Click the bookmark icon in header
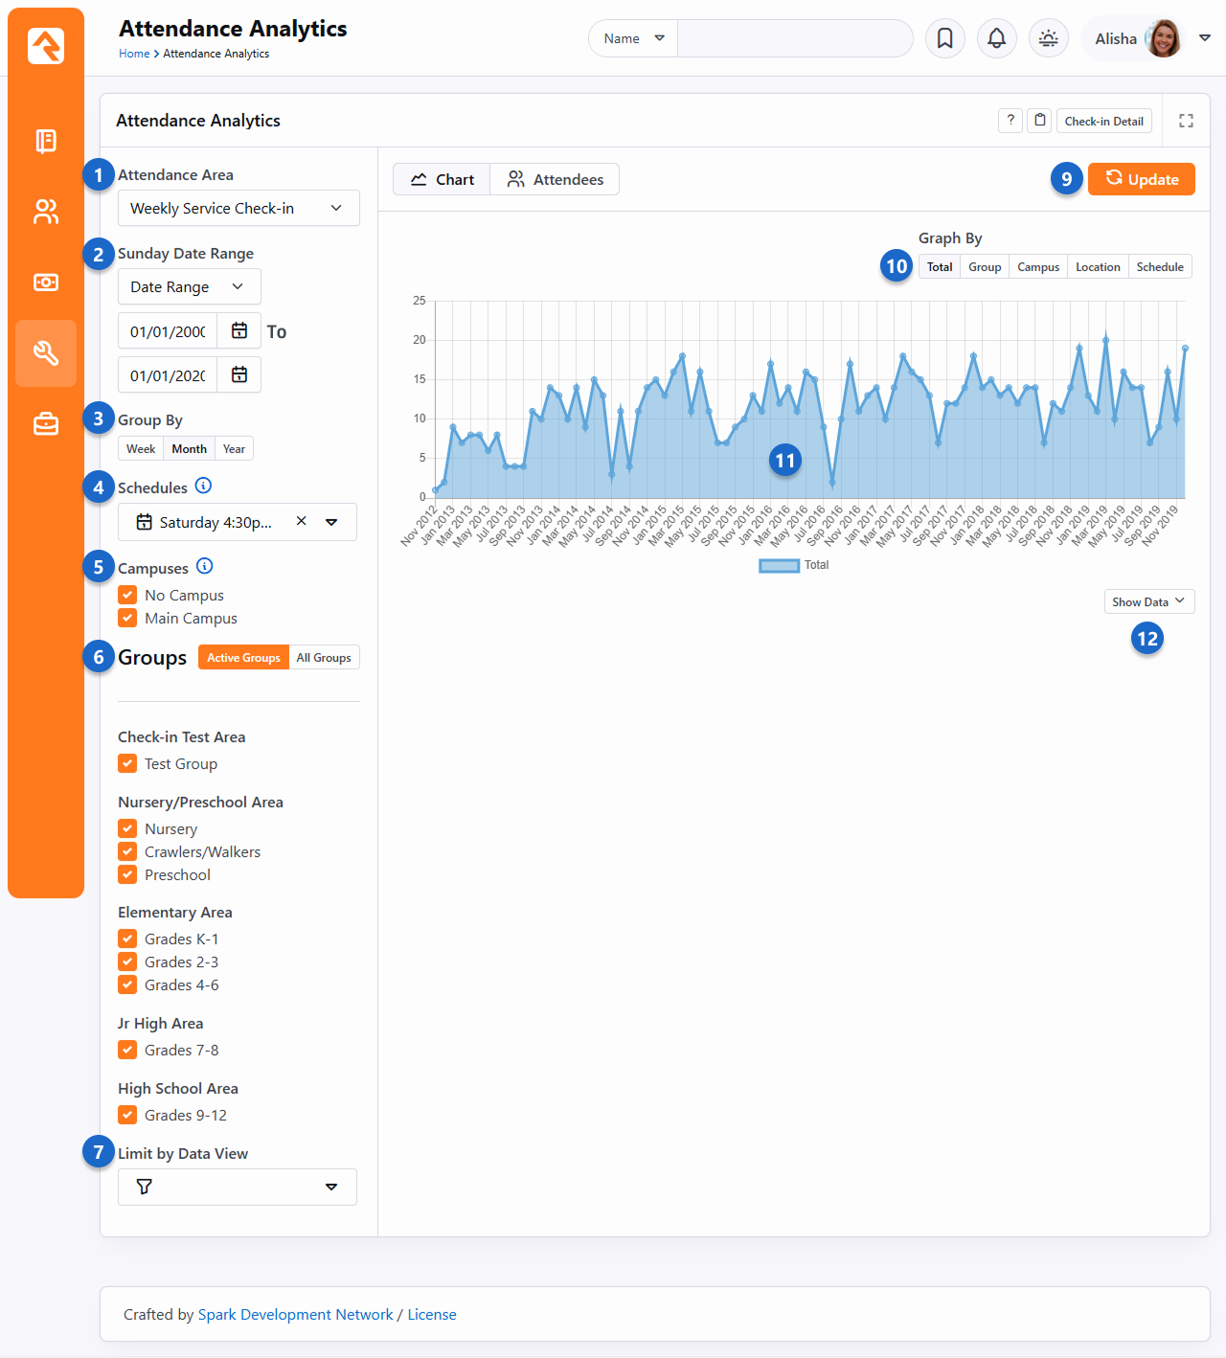This screenshot has height=1358, width=1226. pyautogui.click(x=944, y=38)
